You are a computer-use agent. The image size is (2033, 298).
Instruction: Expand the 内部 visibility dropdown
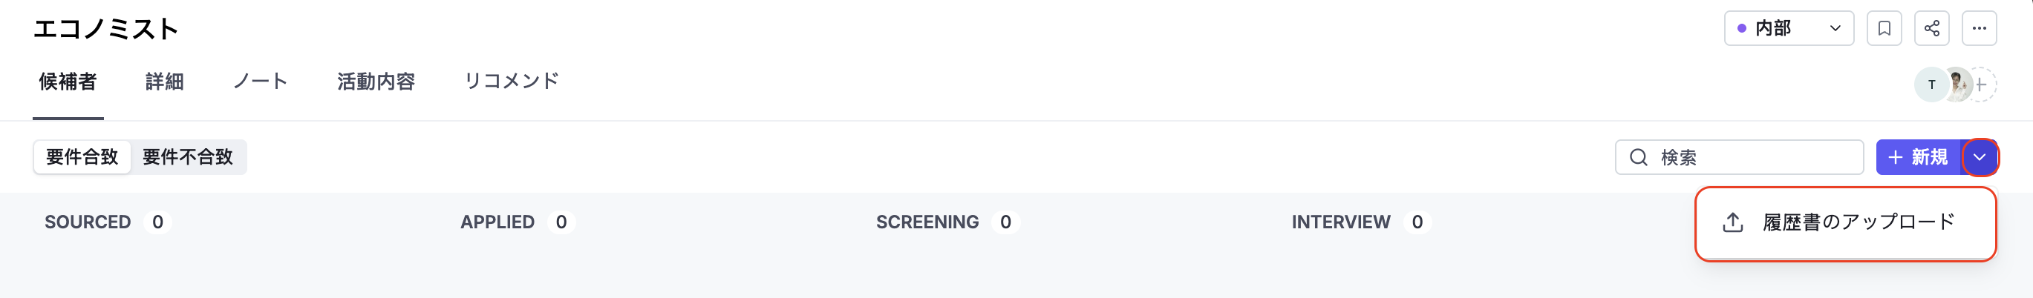coord(1789,28)
